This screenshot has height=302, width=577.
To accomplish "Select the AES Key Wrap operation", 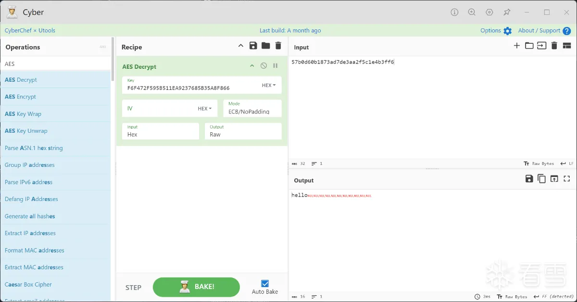I will click(x=55, y=114).
